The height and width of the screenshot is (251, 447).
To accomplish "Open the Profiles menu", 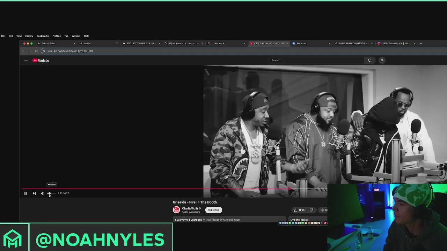I will tap(57, 36).
